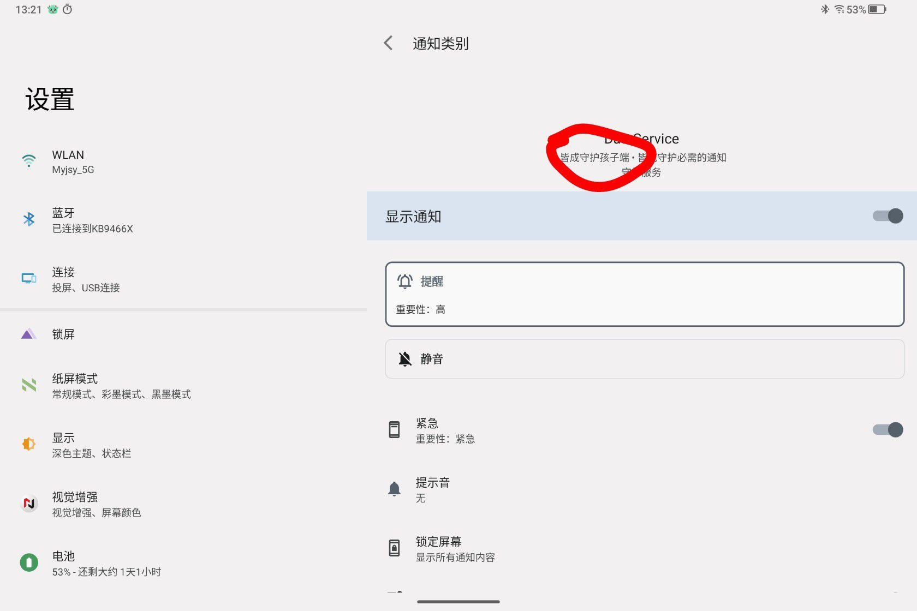Open the 纸屏模式 settings entry

coord(183,386)
